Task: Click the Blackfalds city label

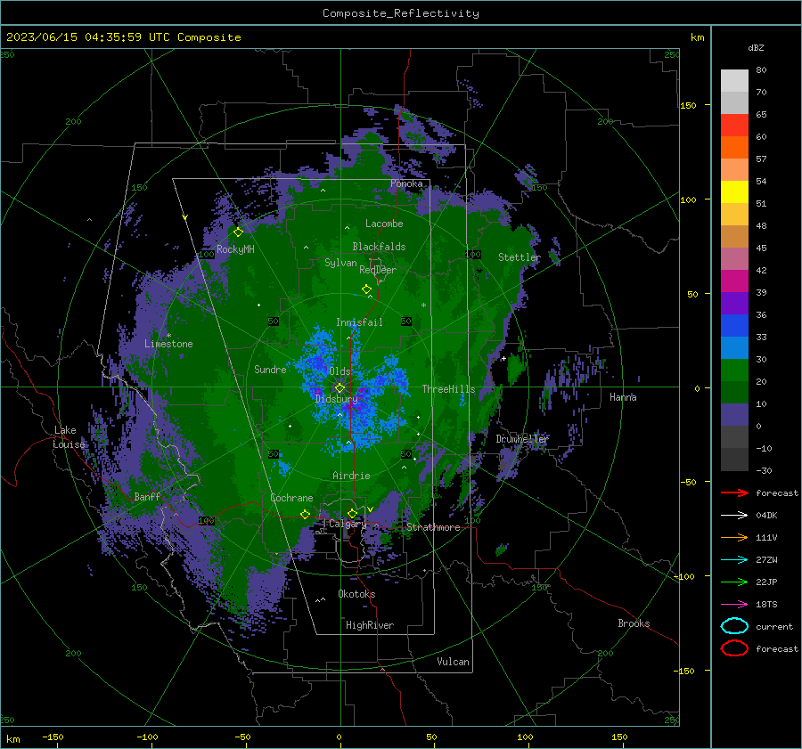Action: pos(379,247)
